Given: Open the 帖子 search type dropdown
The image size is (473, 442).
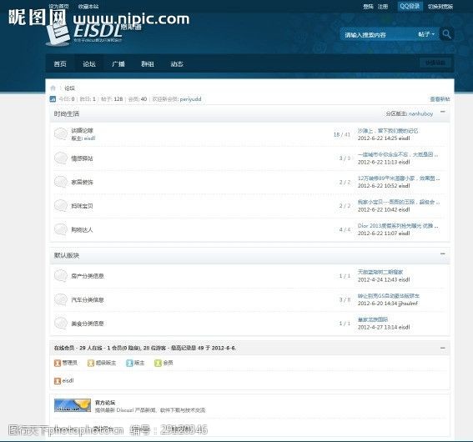Looking at the screenshot, I should [x=426, y=34].
